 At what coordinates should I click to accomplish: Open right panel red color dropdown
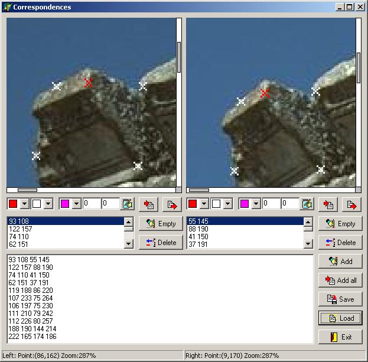click(204, 204)
